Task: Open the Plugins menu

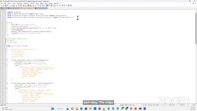Action: [51, 3]
